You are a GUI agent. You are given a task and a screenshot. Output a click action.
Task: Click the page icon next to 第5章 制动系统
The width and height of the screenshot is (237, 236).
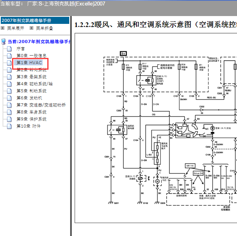tap(9, 91)
